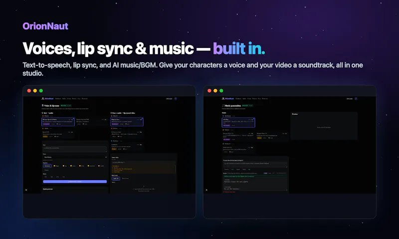Maximize the Music generation window
This screenshot has width=399, height=239.
click(x=221, y=91)
